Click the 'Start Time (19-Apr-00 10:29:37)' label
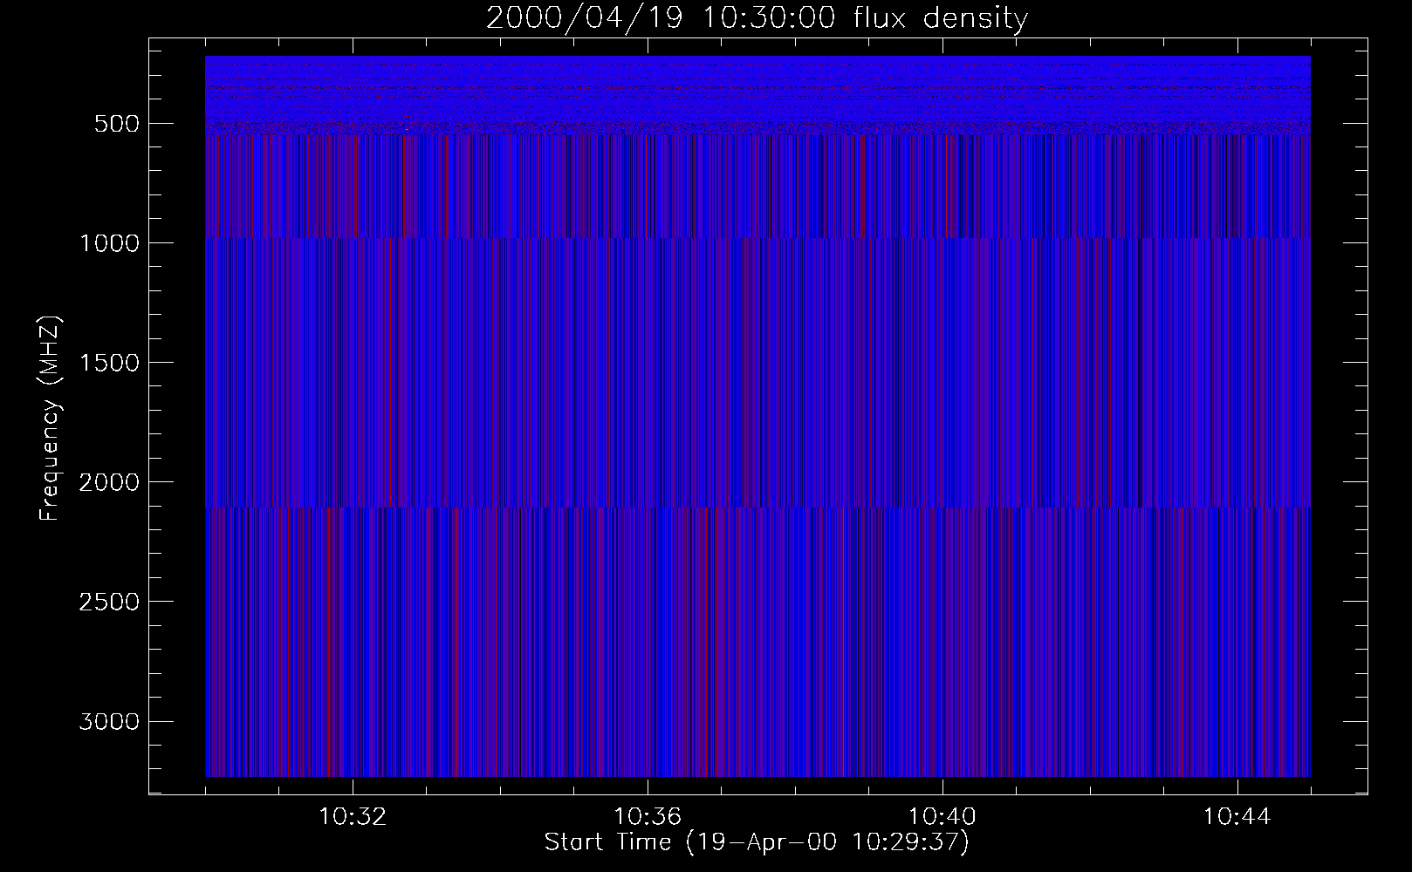 [757, 842]
